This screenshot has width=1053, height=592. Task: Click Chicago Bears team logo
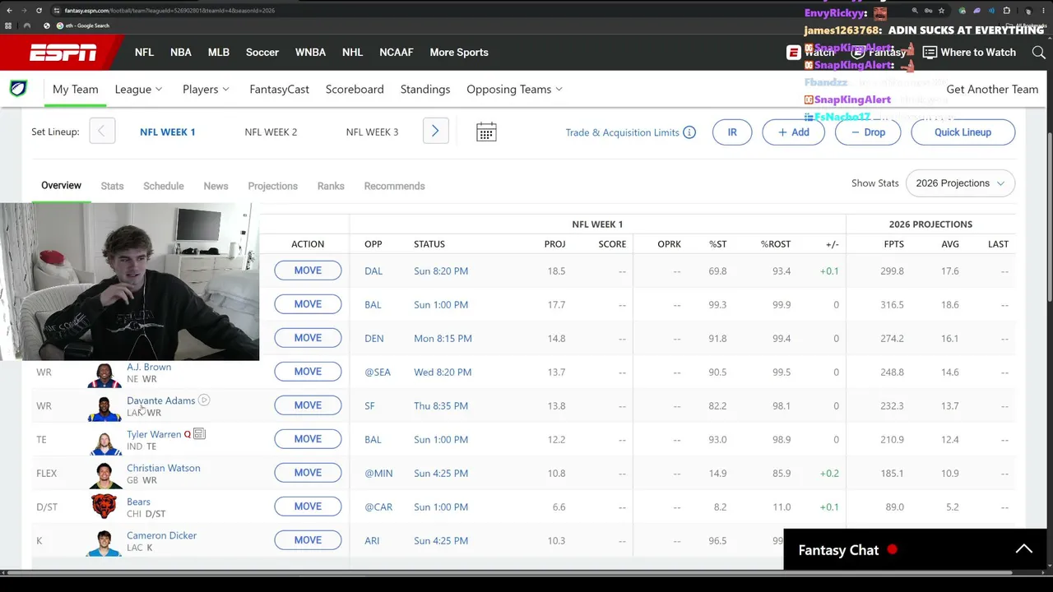click(x=104, y=506)
